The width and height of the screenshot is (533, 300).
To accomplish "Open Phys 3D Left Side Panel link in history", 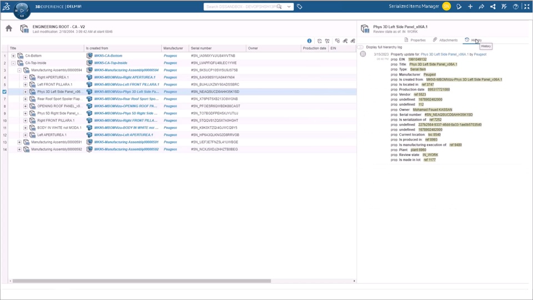I will pos(444,54).
